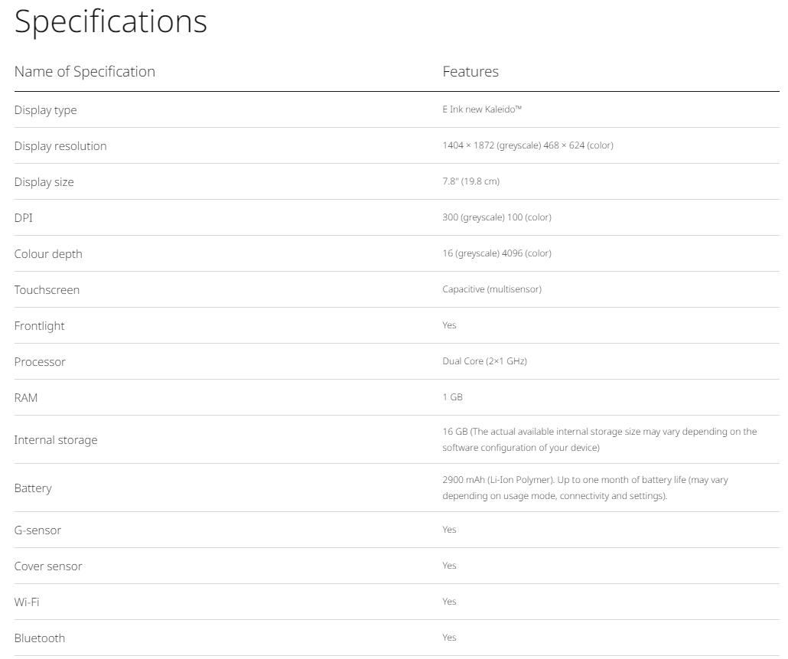
Task: Click the Yes value beside Wi-Fi
Action: (x=449, y=602)
